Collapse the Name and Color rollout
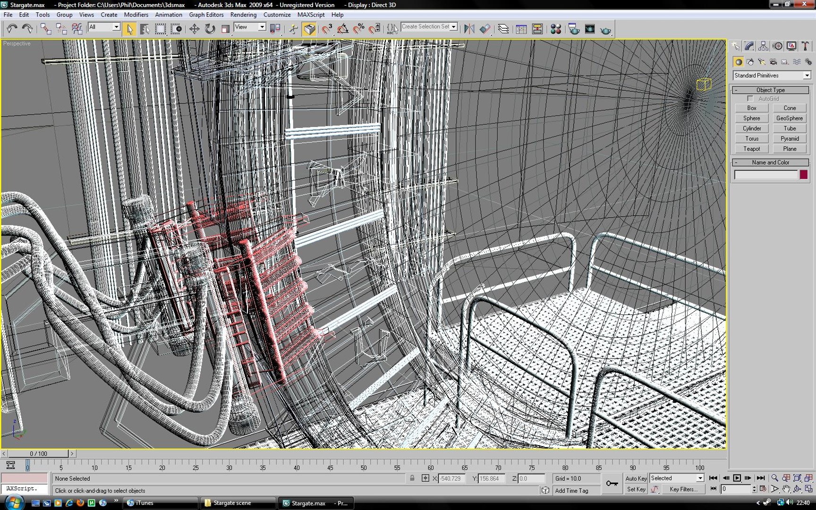Image resolution: width=816 pixels, height=510 pixels. coord(770,162)
